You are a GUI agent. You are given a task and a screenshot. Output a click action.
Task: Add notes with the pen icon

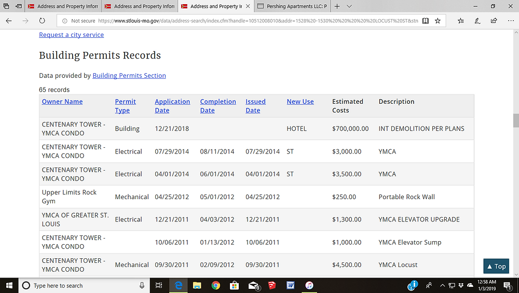[477, 21]
